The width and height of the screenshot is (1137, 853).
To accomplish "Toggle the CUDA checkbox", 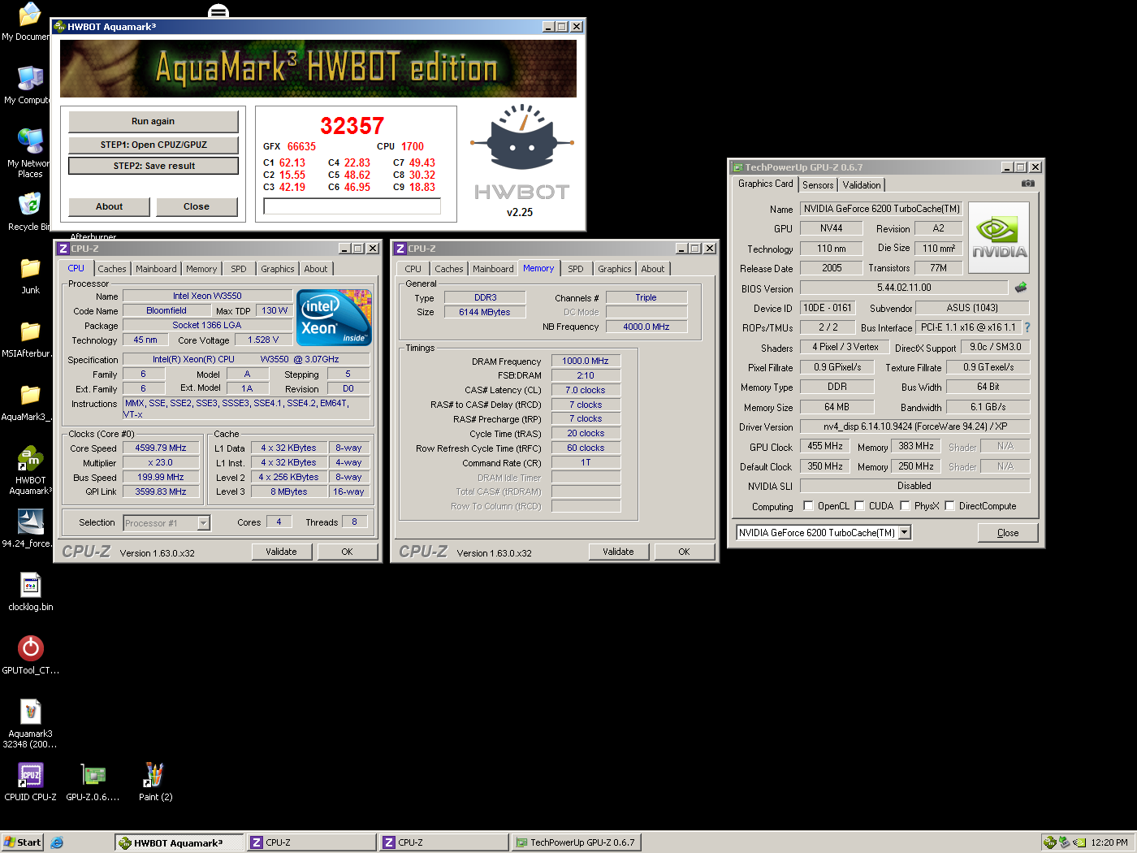I will pos(859,505).
